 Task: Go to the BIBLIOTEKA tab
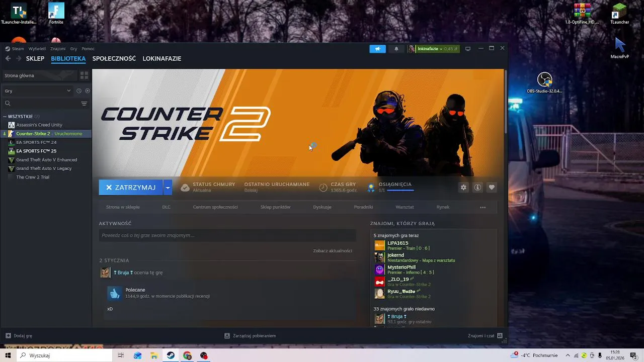[68, 58]
